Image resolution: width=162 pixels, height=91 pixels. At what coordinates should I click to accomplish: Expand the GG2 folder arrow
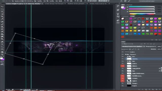click(128, 61)
